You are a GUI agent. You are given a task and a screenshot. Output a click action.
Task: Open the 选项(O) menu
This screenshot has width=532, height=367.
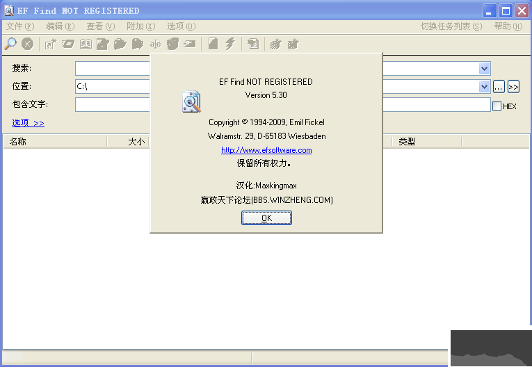pyautogui.click(x=182, y=26)
